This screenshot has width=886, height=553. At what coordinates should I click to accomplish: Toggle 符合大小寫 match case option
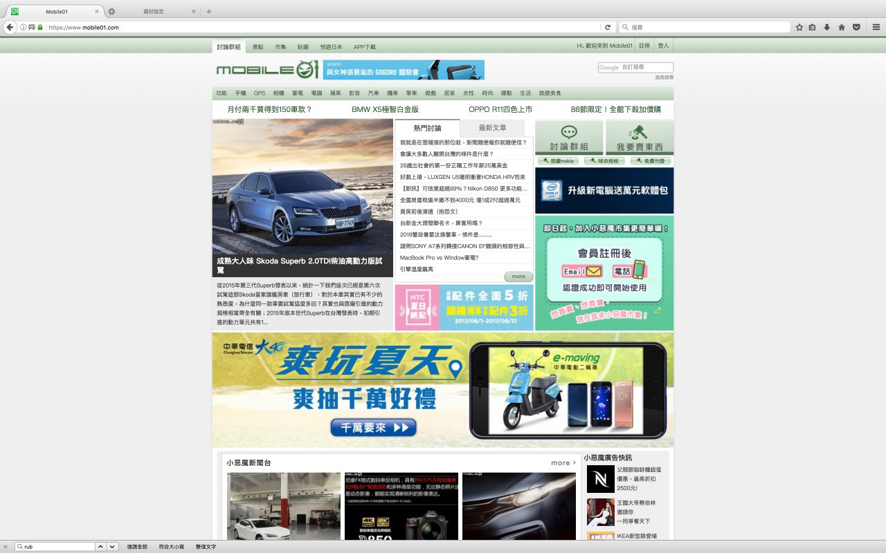tap(172, 546)
